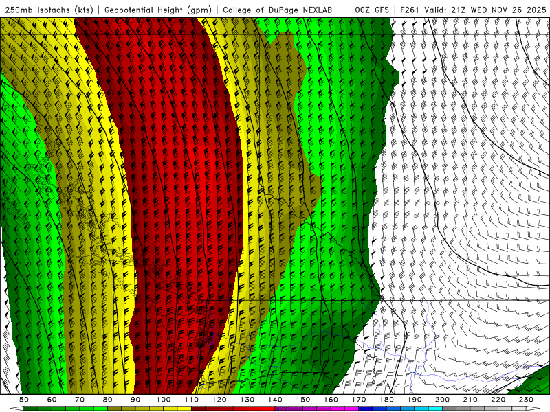Click the legend label '100'
550x412 pixels.
[x=164, y=400]
